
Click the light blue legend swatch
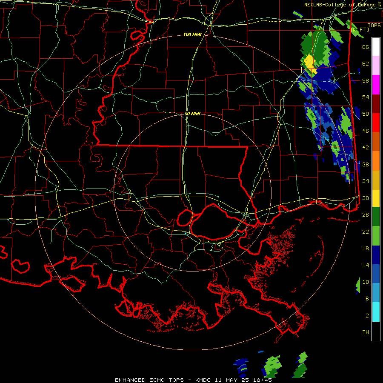376,293
